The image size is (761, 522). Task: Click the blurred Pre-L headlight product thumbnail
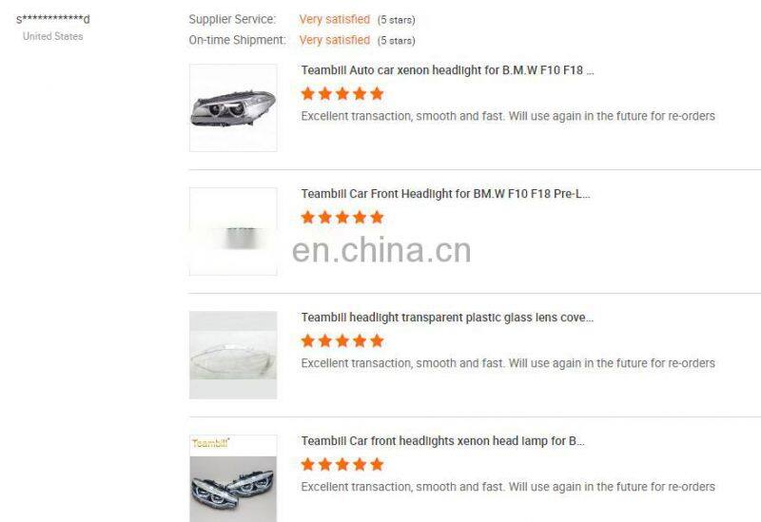(233, 231)
